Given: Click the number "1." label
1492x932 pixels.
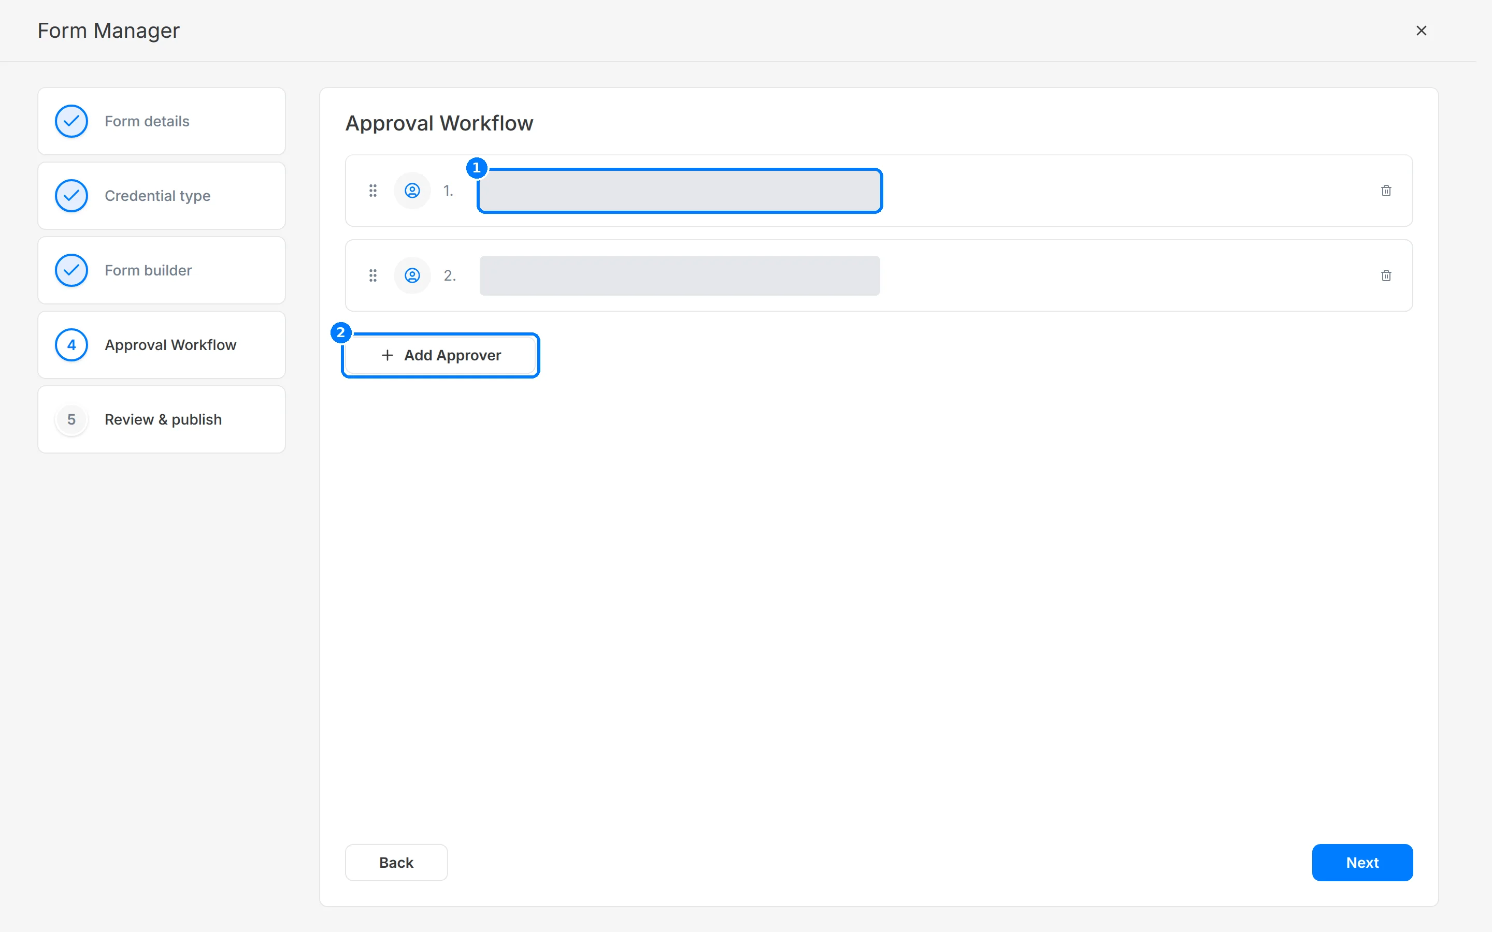Looking at the screenshot, I should click(x=448, y=191).
